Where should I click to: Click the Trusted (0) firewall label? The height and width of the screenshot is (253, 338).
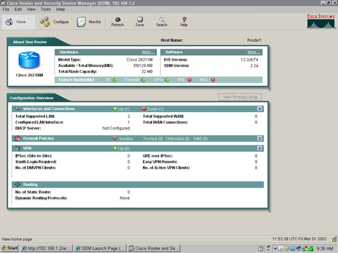tap(153, 139)
